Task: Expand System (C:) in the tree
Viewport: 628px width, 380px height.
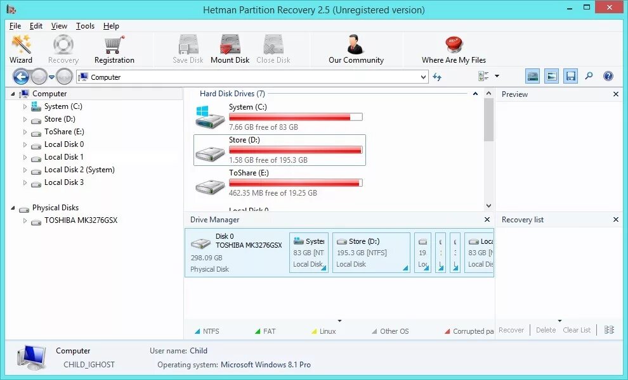Action: coord(25,107)
